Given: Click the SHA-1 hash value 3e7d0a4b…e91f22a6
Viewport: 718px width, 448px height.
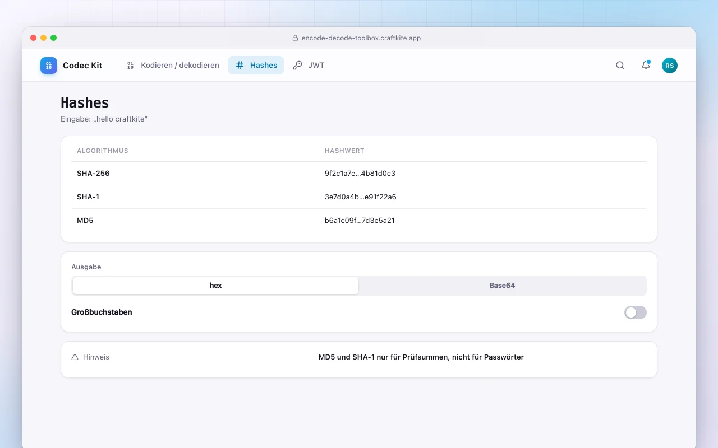Looking at the screenshot, I should pos(361,197).
